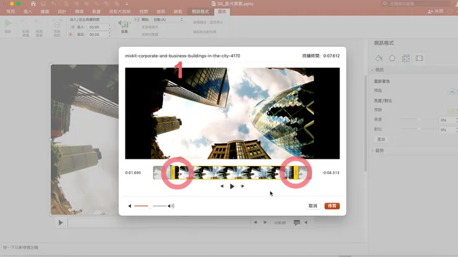458x257 pixels.
Task: Open the 開始 自動(A) start dropdown
Action: coord(168,20)
